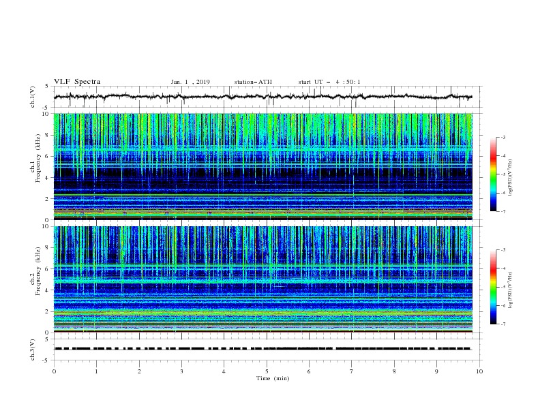Click the "-5" tick on ch.2 color bar
This screenshot has width=540, height=417.
tap(502, 287)
